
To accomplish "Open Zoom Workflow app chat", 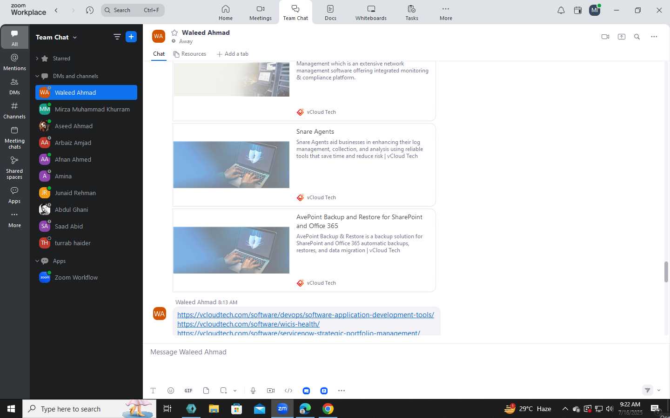I will tap(86, 277).
